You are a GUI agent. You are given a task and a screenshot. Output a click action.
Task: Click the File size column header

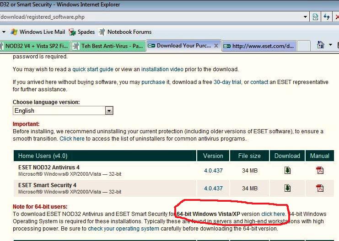click(249, 156)
